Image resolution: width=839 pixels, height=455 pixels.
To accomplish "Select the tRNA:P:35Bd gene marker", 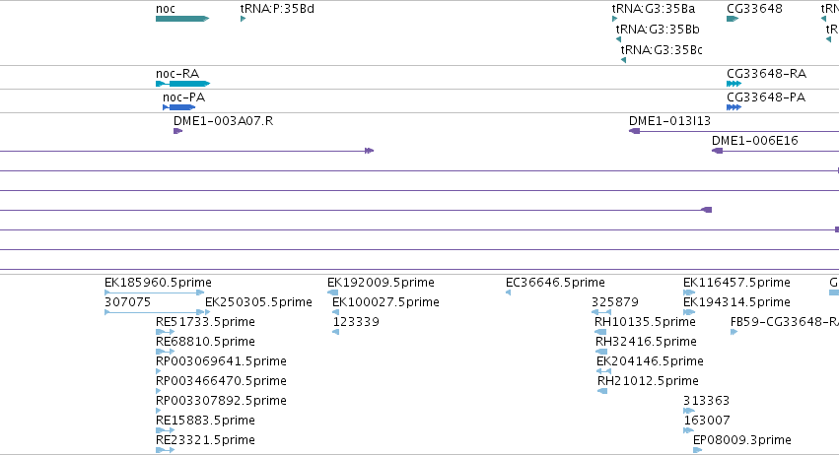I will pos(243,19).
